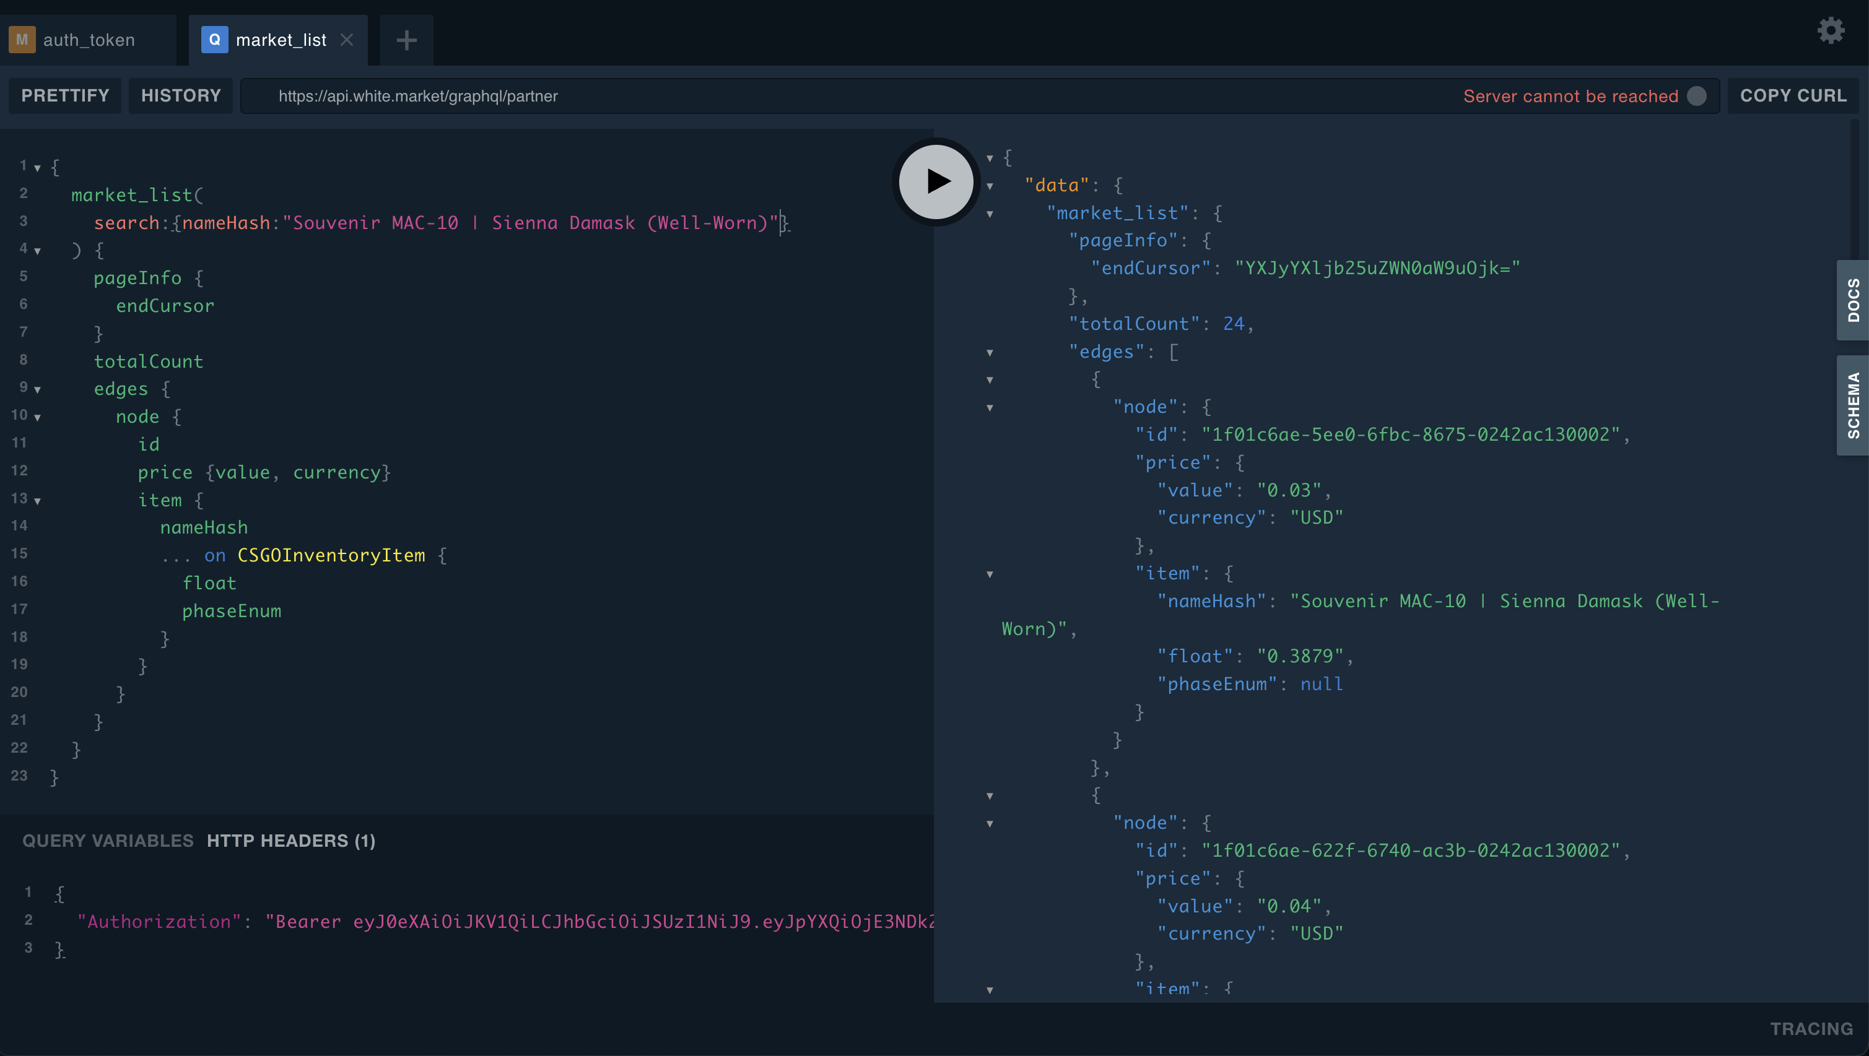Select the HTTP HEADERS (1) panel

pyautogui.click(x=291, y=841)
